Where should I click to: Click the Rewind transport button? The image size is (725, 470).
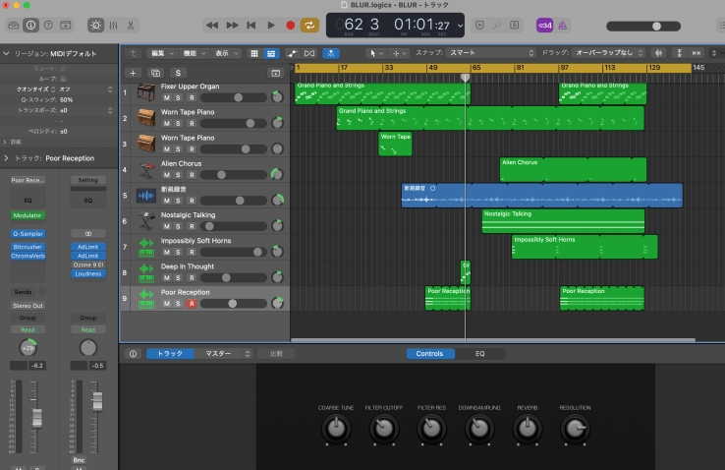coord(213,25)
